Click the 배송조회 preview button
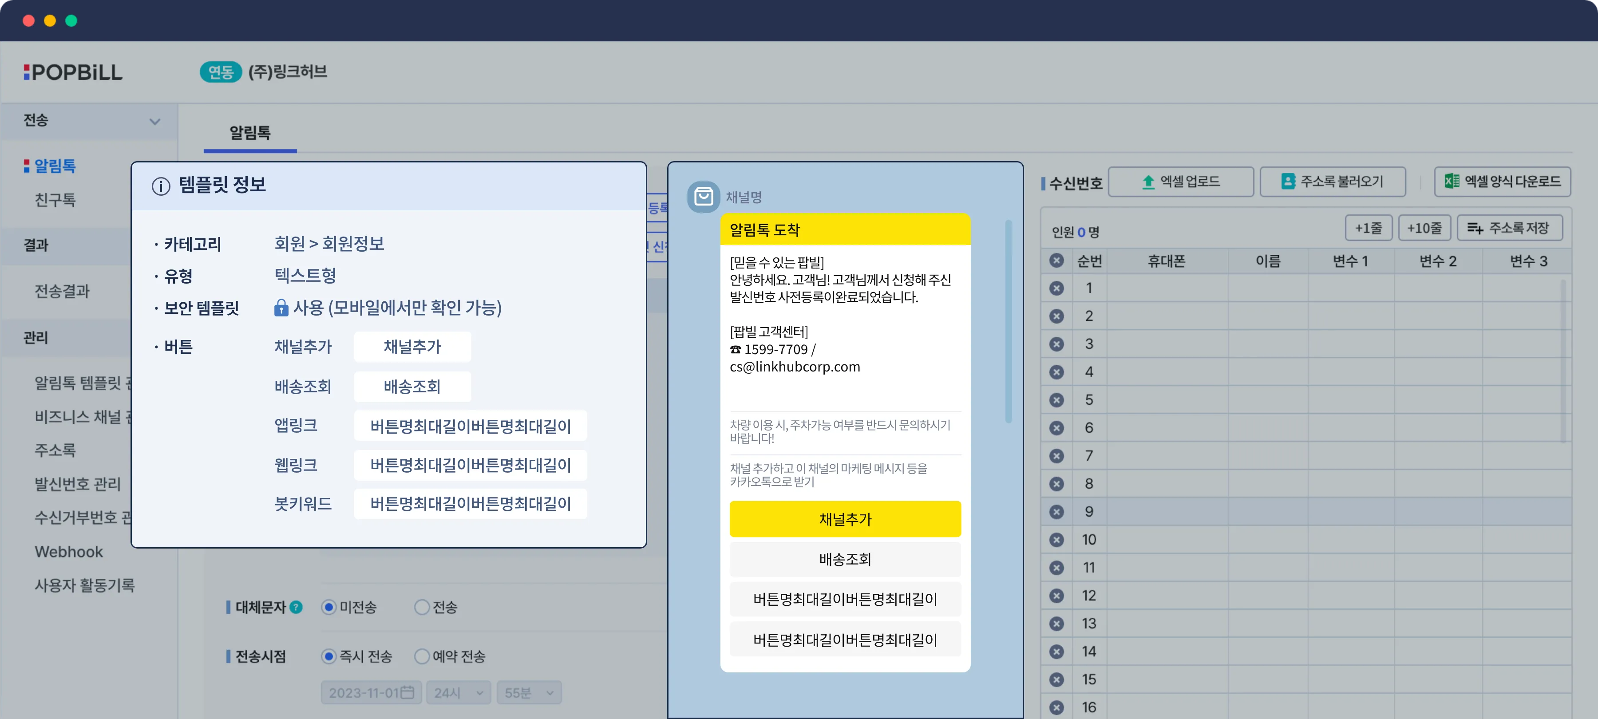Viewport: 1598px width, 719px height. [845, 560]
